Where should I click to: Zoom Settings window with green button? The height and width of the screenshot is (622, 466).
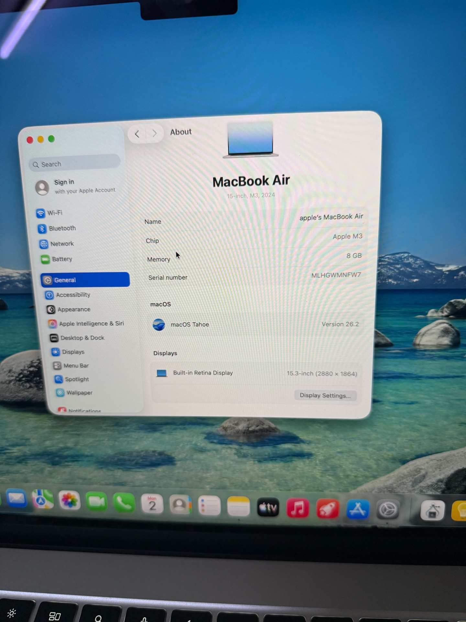pos(51,139)
